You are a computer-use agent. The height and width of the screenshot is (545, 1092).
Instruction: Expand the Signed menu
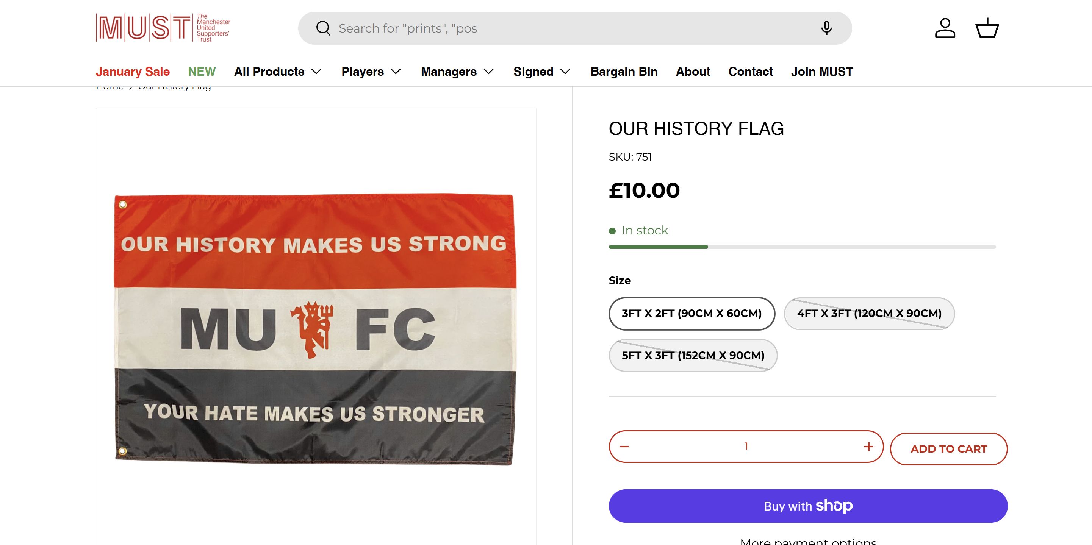click(541, 72)
